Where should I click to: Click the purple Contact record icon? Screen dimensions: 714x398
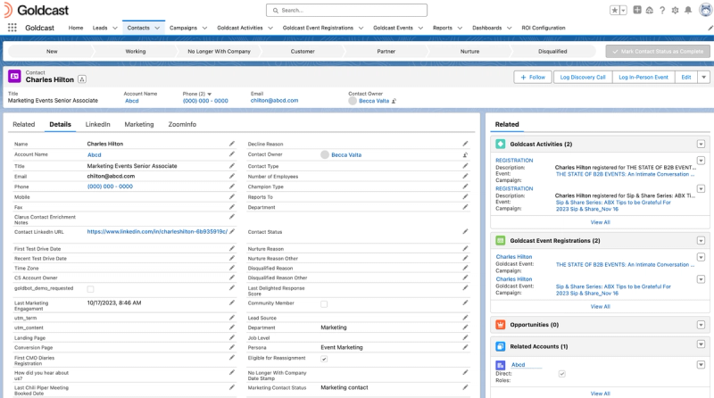pos(14,77)
